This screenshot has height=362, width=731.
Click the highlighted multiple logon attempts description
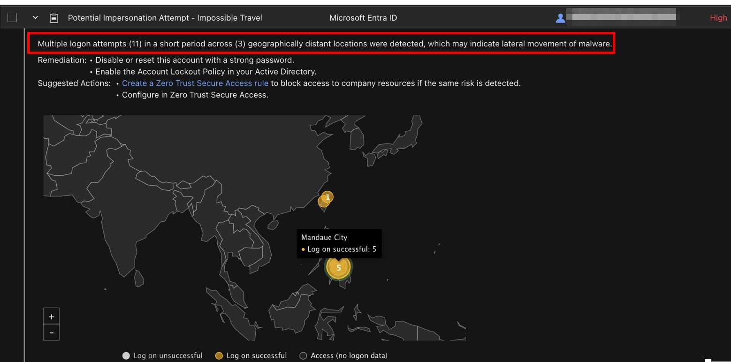[x=325, y=44]
